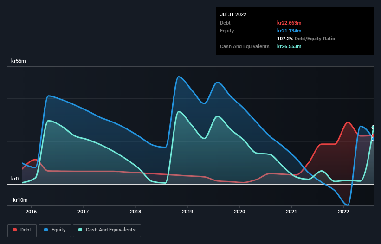
Task: Select the 2022 x-axis label
Action: pyautogui.click(x=343, y=212)
